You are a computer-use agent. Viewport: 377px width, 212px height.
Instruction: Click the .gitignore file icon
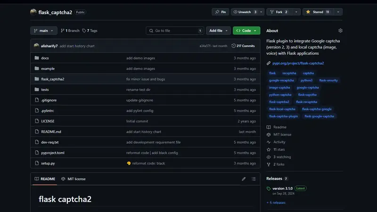tap(37, 100)
